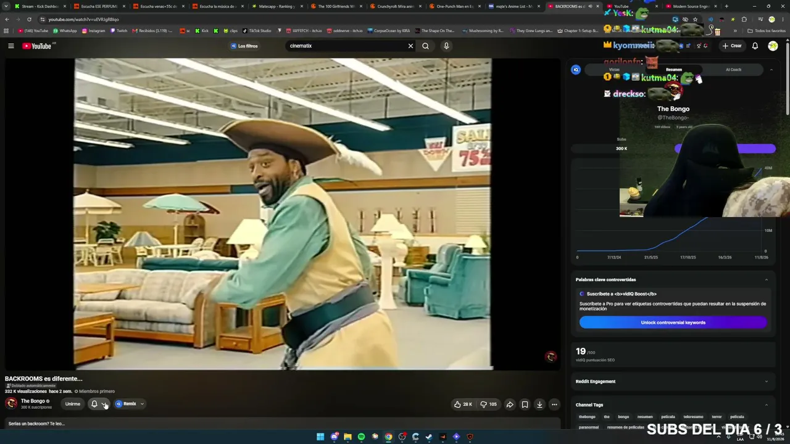Save the video with the bookmark icon
The width and height of the screenshot is (790, 444).
525,405
